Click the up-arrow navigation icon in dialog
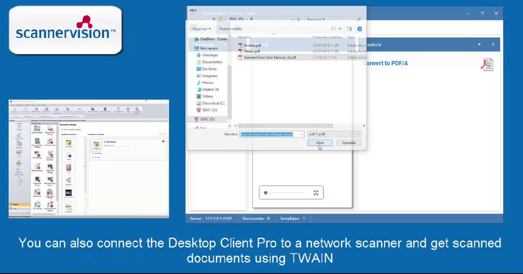The height and width of the screenshot is (274, 523). click(x=214, y=19)
